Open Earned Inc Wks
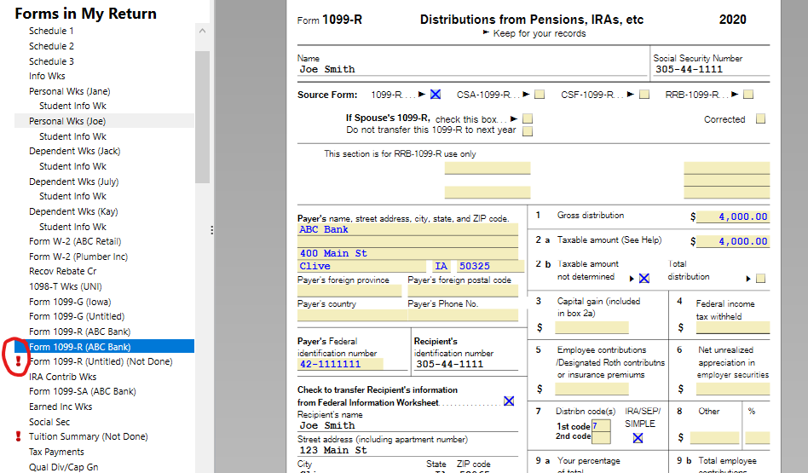Image resolution: width=808 pixels, height=473 pixels. [61, 407]
